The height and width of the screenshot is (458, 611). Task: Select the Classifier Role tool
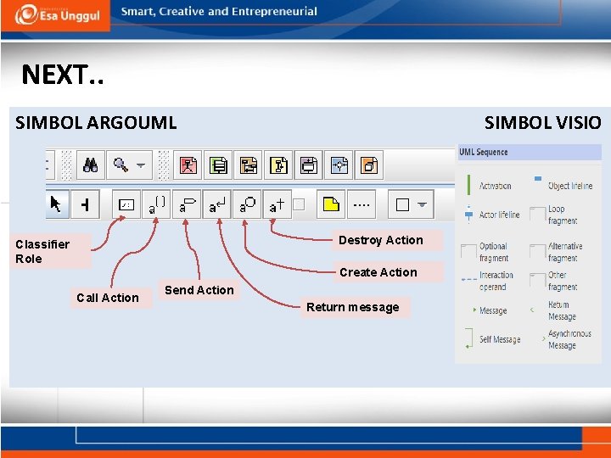pos(126,204)
